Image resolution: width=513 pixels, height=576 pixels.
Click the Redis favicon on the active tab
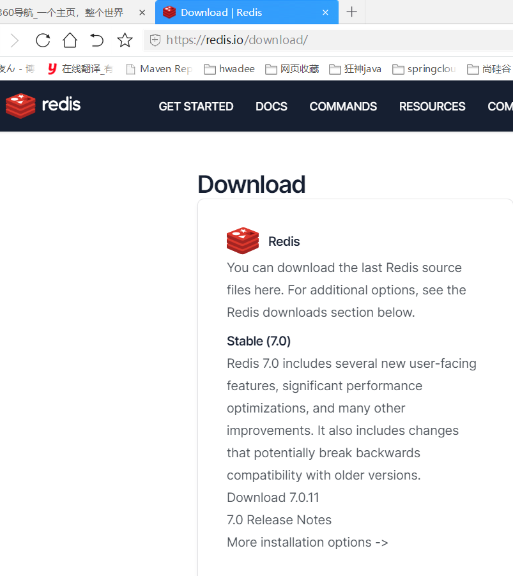(x=169, y=12)
